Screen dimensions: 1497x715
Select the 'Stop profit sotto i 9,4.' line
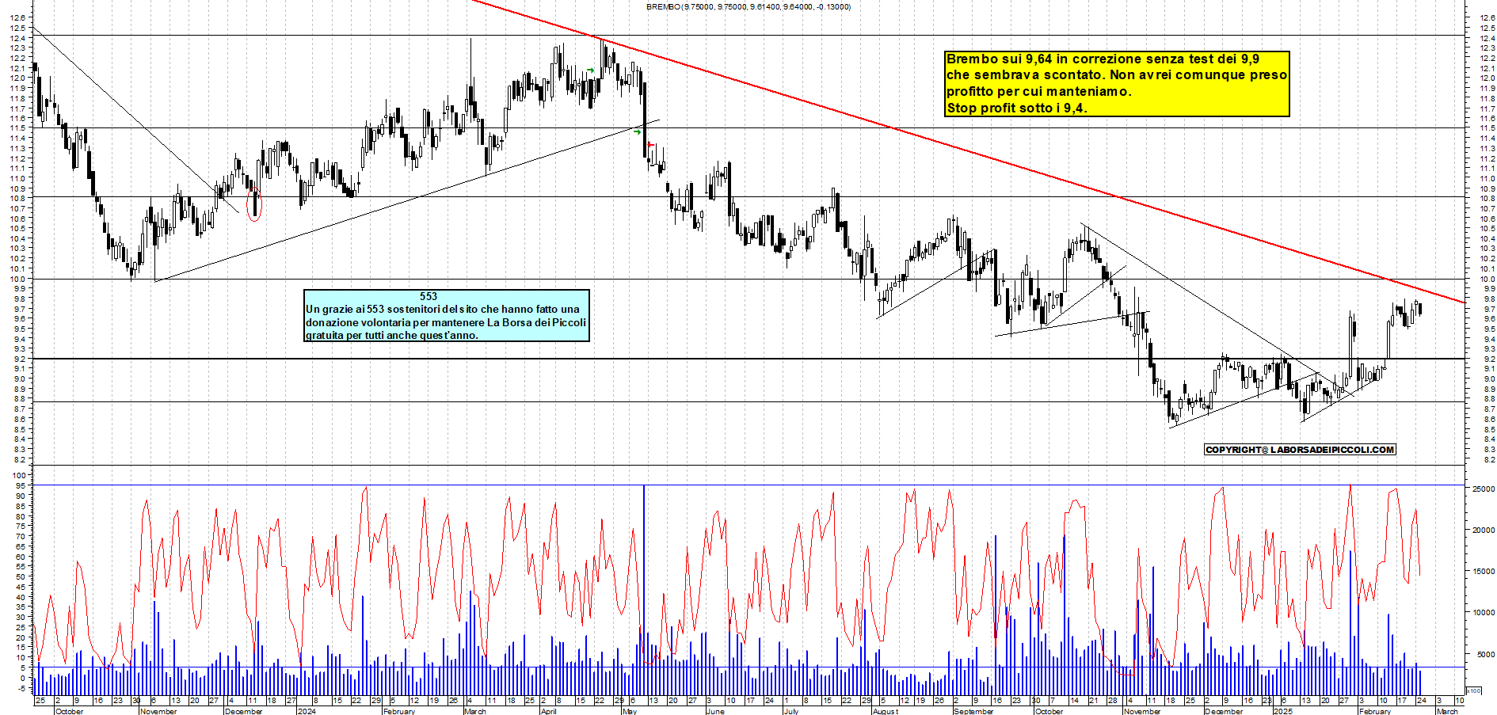coord(1017,108)
